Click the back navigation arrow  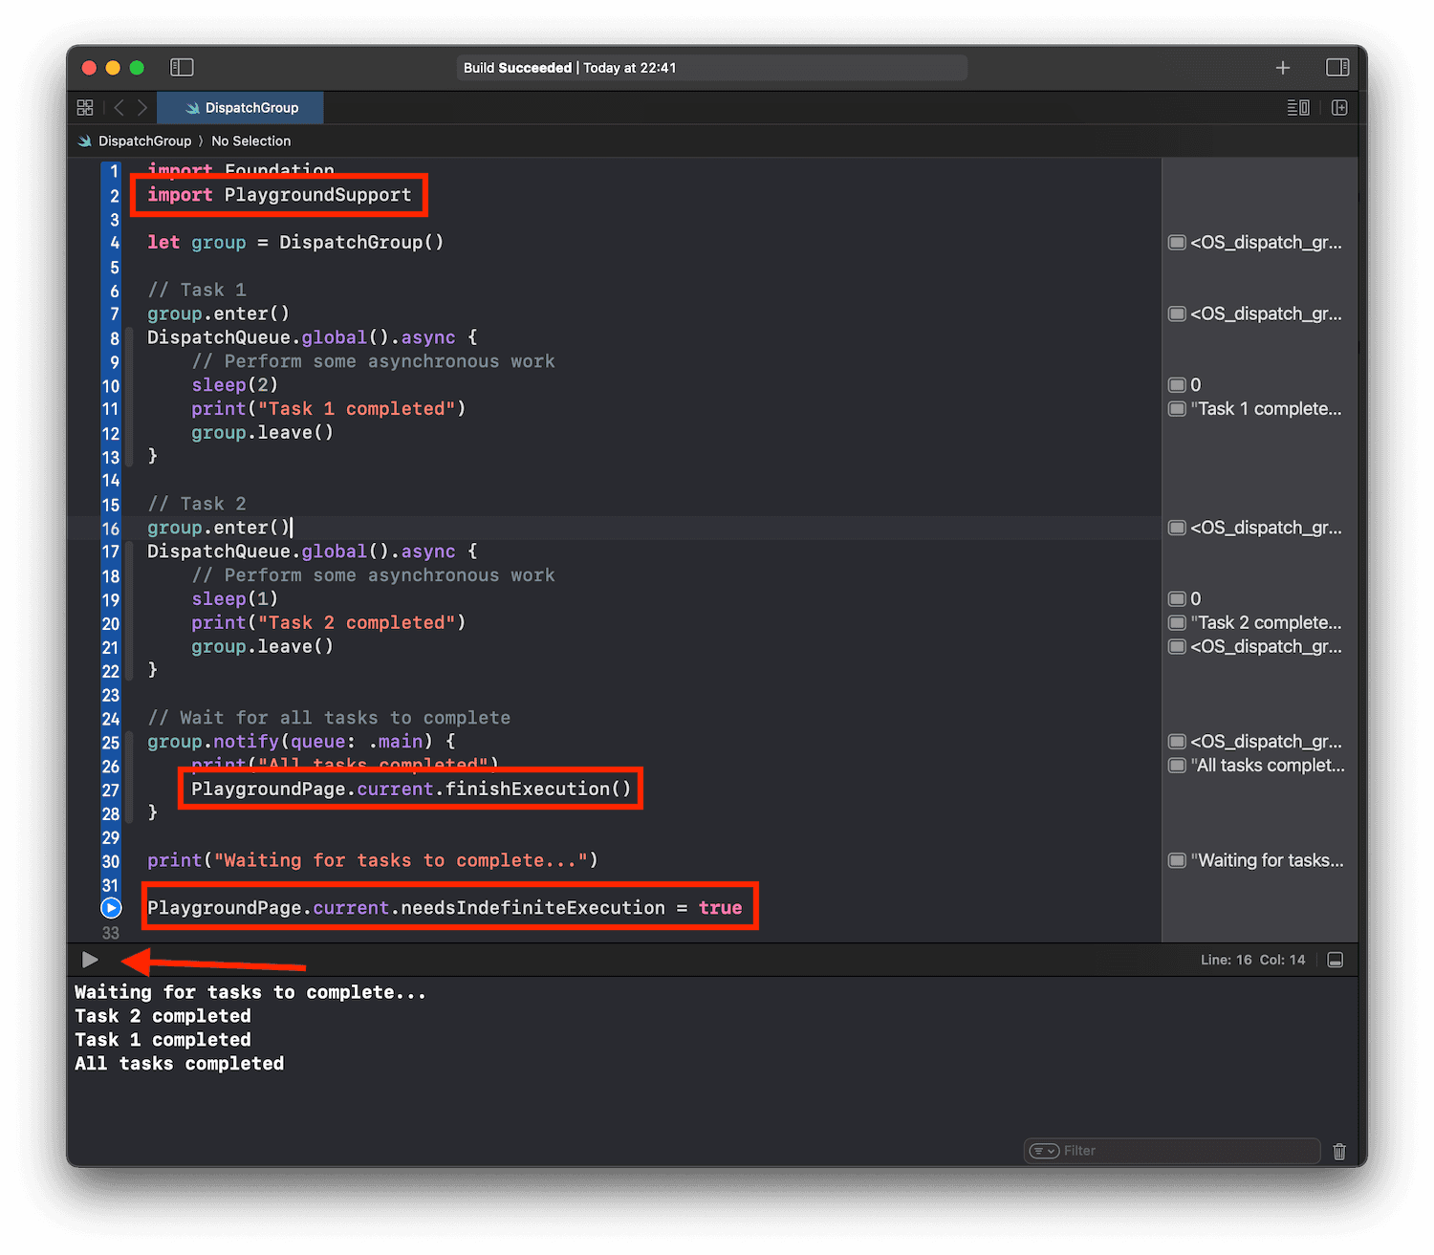coord(119,107)
